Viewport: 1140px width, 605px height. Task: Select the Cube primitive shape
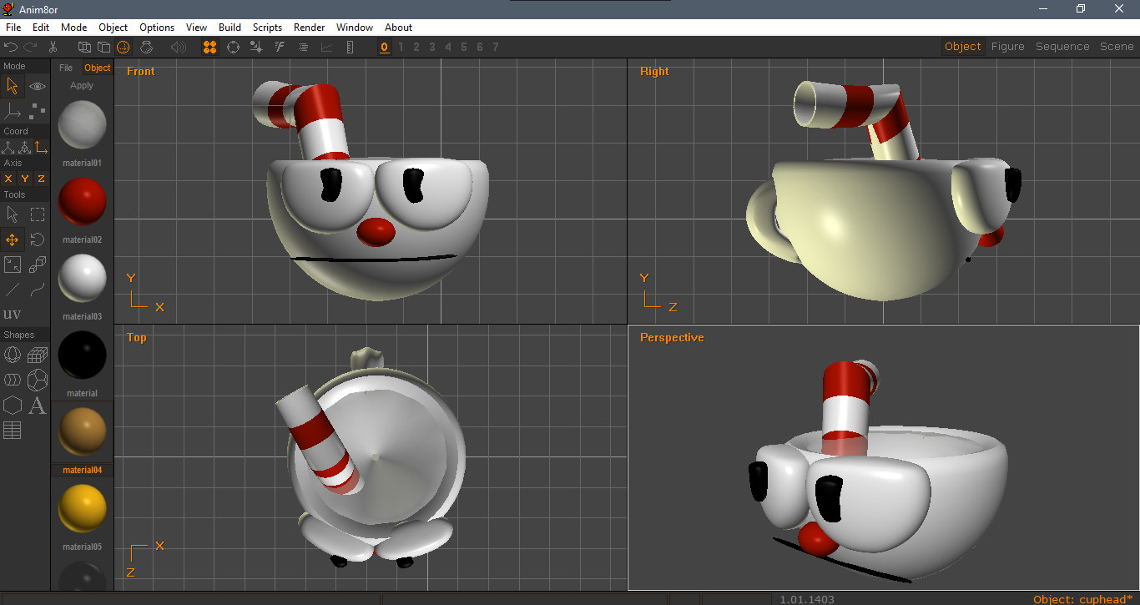pyautogui.click(x=37, y=355)
